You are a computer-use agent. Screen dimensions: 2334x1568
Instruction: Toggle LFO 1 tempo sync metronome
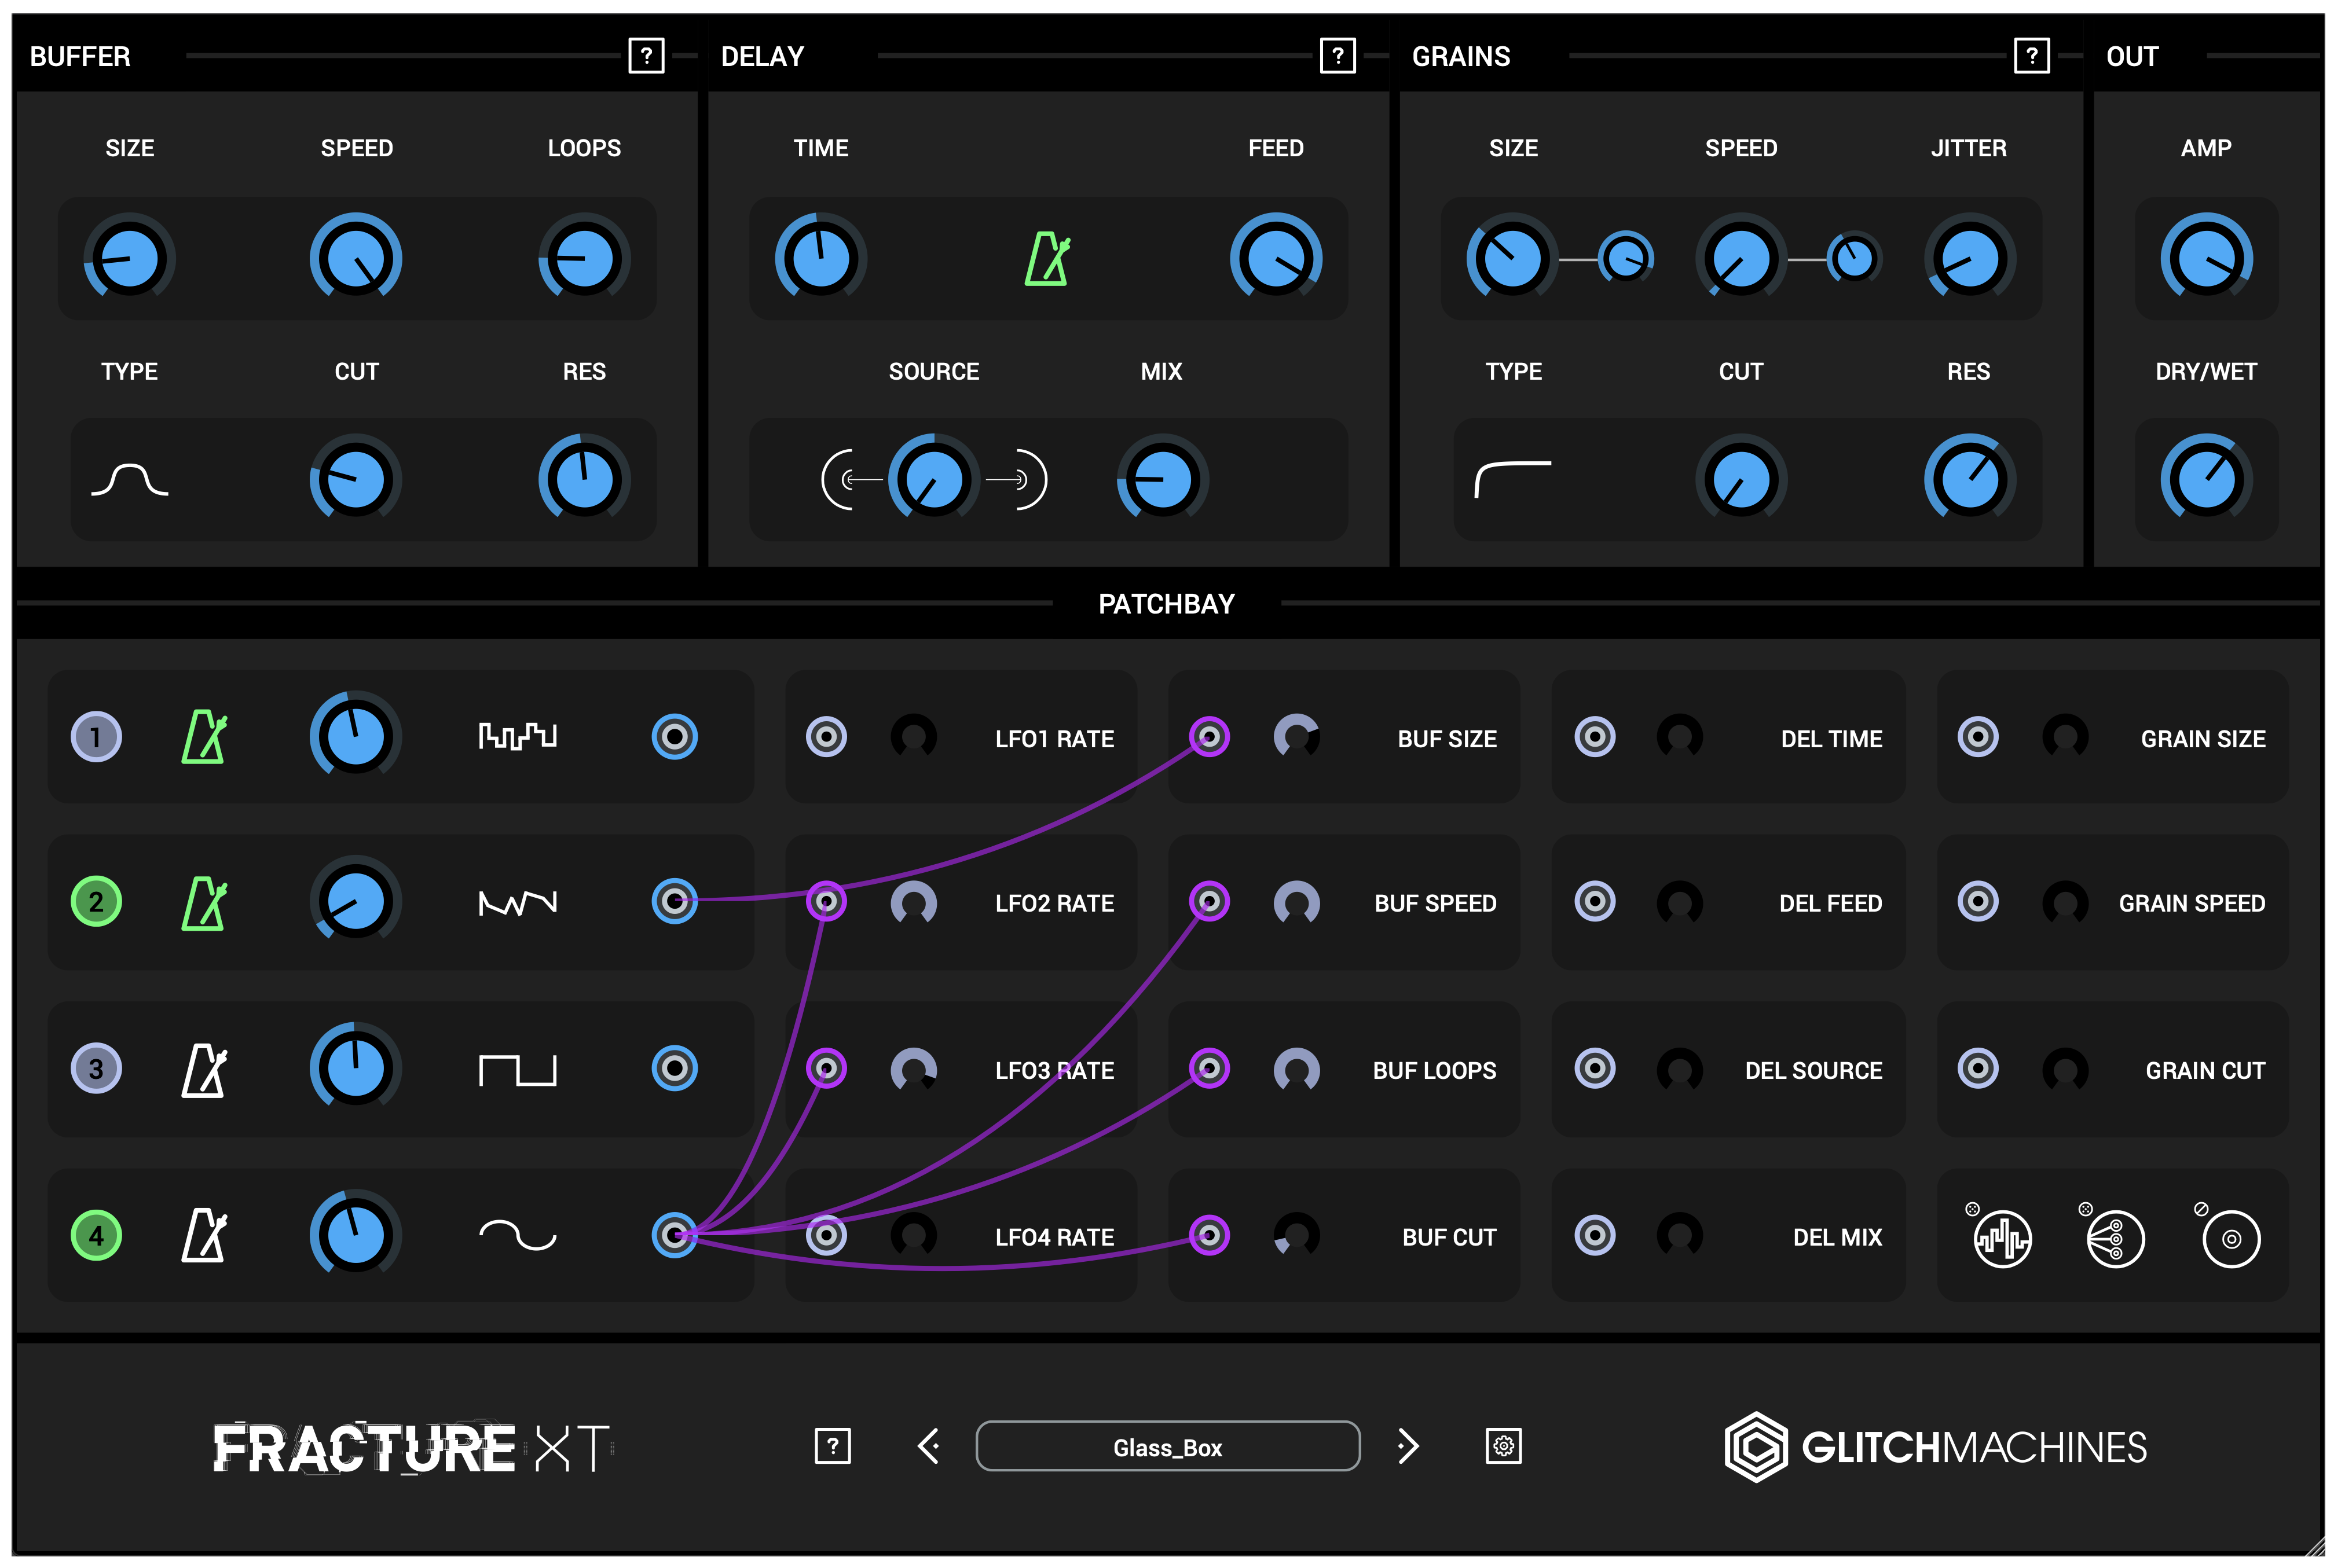[204, 737]
